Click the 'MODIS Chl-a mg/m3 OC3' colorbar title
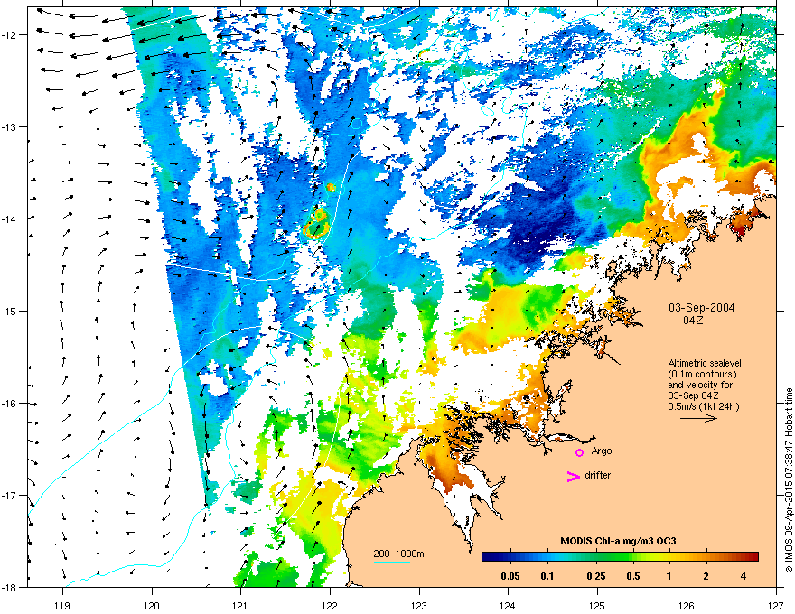Screen dimensions: 795x614 point(618,541)
